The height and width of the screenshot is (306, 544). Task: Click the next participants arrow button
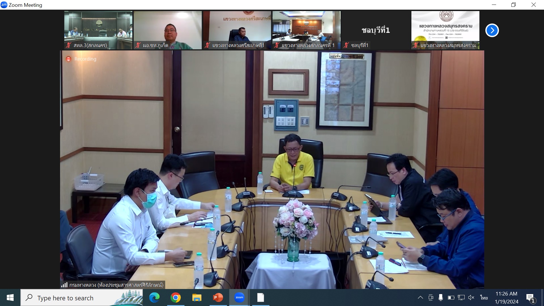pyautogui.click(x=492, y=30)
